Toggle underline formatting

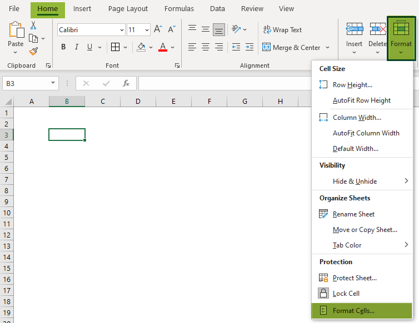coord(90,47)
